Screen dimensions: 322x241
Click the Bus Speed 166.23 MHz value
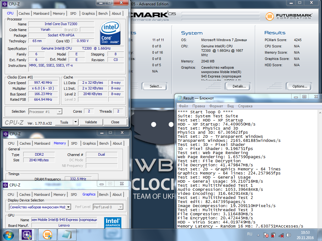[43, 94]
